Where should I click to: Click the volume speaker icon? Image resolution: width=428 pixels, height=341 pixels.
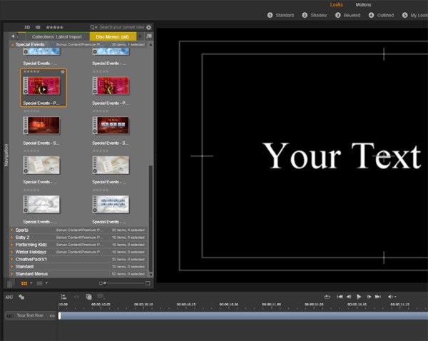tap(391, 296)
